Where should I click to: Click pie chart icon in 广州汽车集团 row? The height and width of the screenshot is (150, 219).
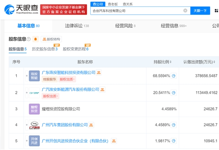tap(174, 125)
